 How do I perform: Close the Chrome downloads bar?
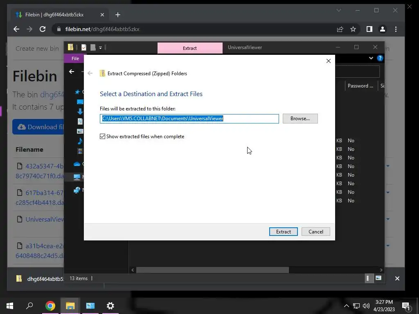(397, 278)
